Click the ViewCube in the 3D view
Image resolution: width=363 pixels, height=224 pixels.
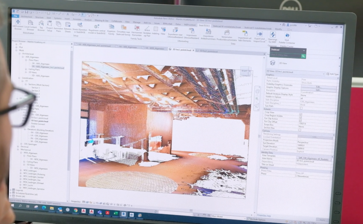coord(246,71)
